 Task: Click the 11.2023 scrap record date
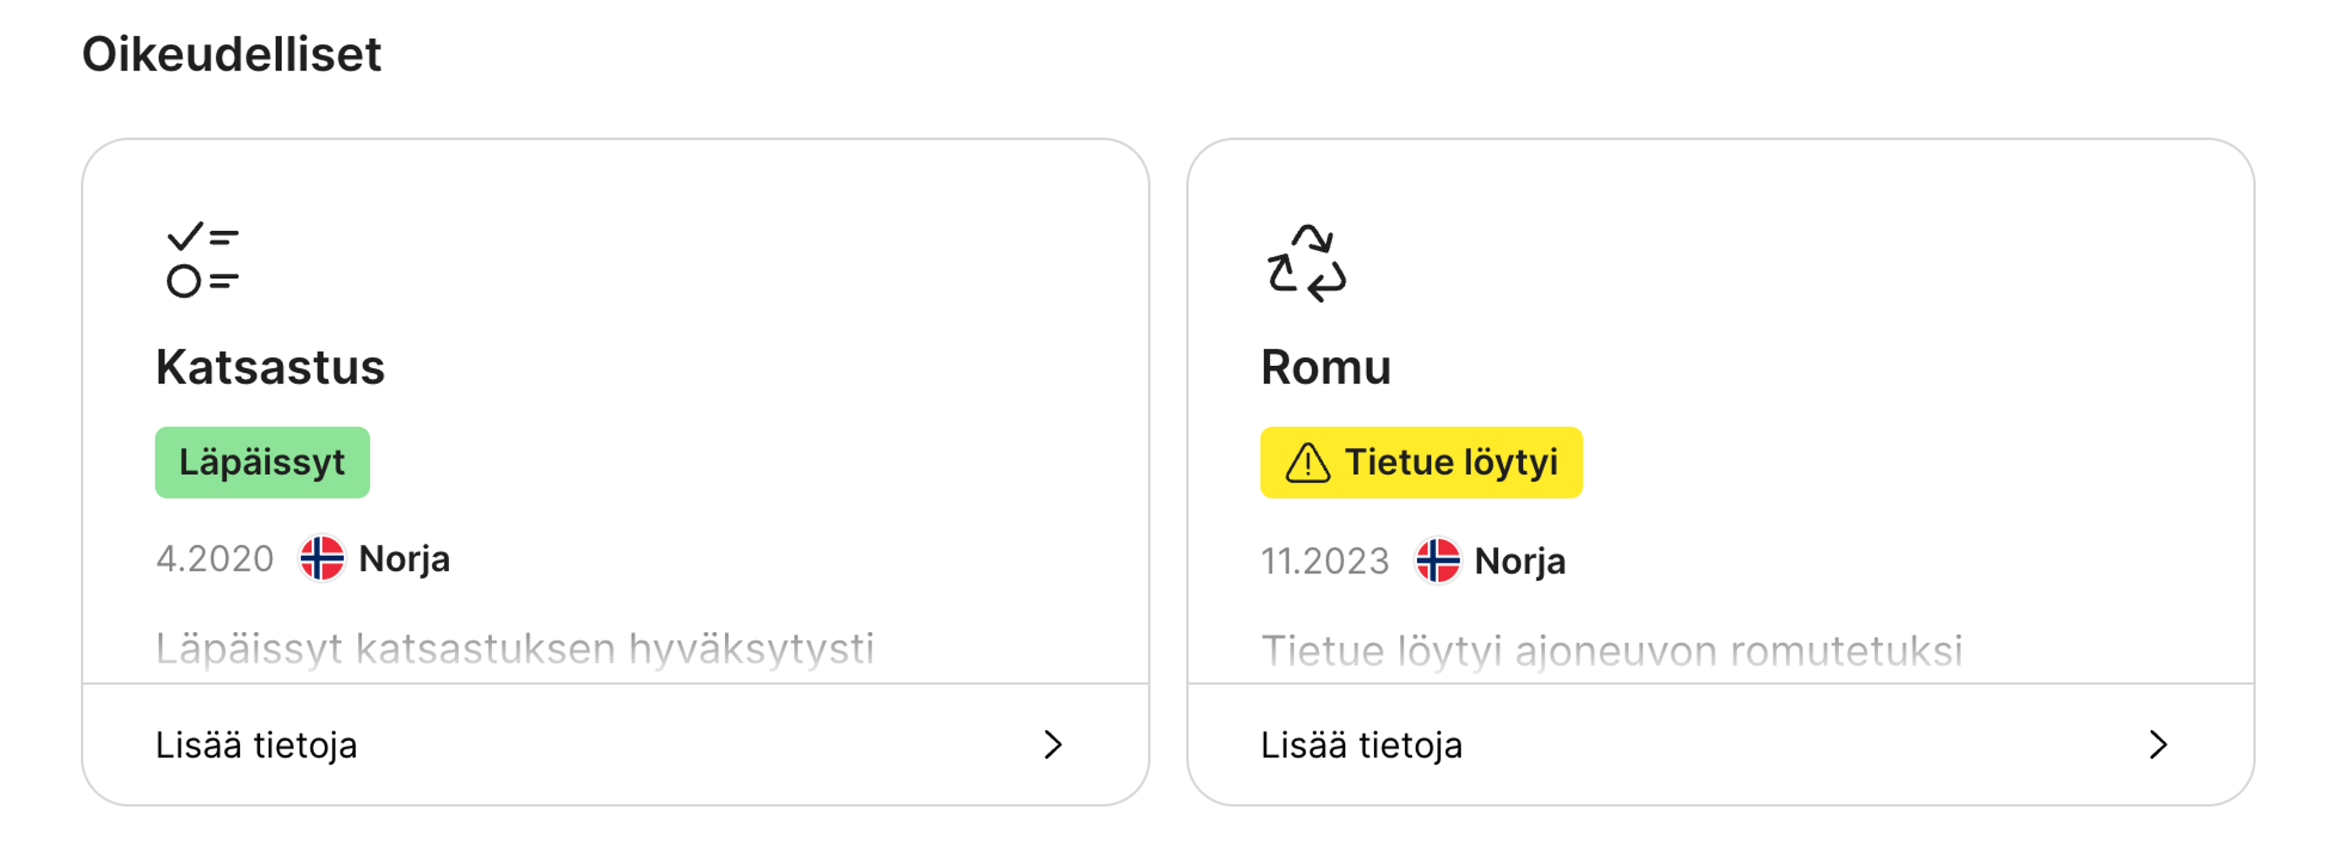point(1324,561)
